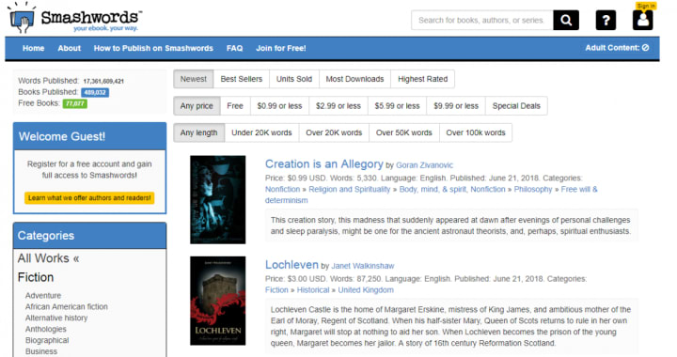Click first Nonfiction link under Creation
The height and width of the screenshot is (357, 677).
click(282, 189)
